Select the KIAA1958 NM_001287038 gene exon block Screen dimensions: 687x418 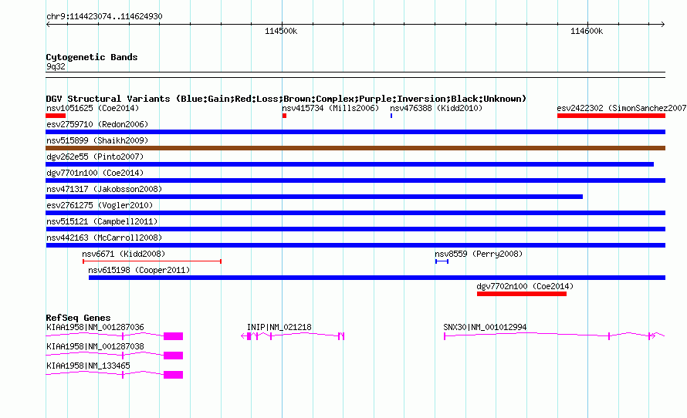173,356
